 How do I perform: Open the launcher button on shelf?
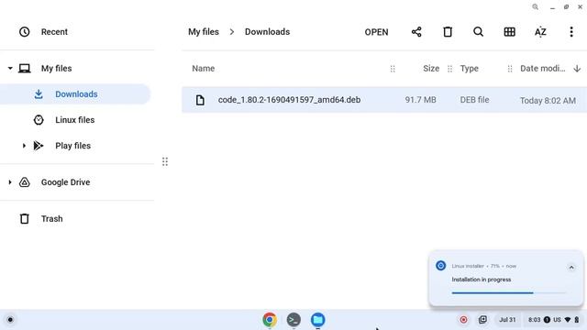(x=10, y=320)
